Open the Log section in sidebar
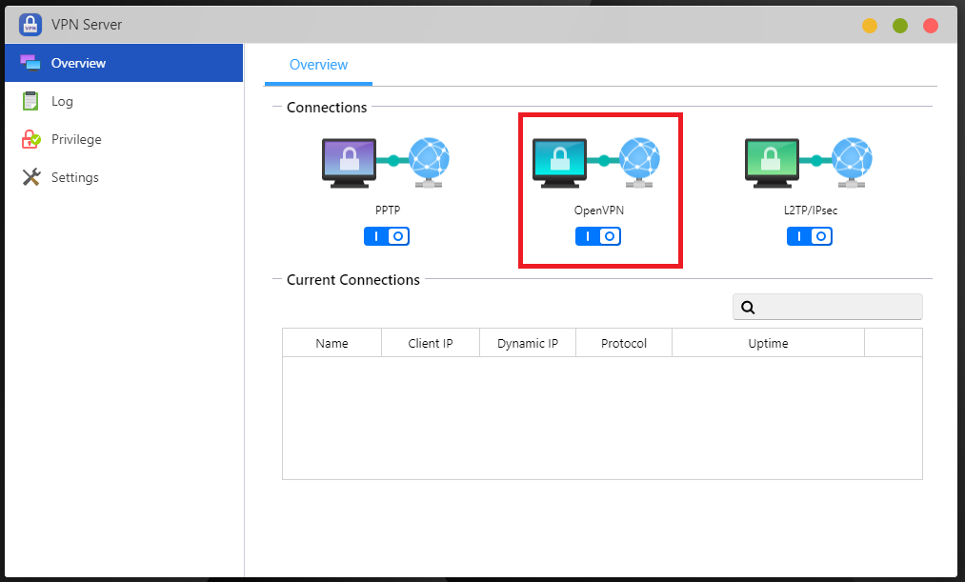 [x=124, y=101]
